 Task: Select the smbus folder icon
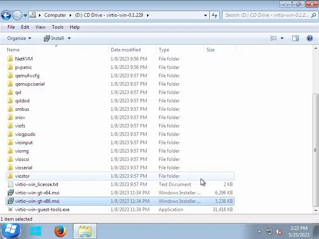tap(10, 109)
